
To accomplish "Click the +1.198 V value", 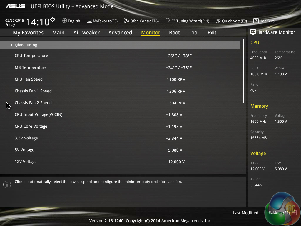I will point(174,127).
